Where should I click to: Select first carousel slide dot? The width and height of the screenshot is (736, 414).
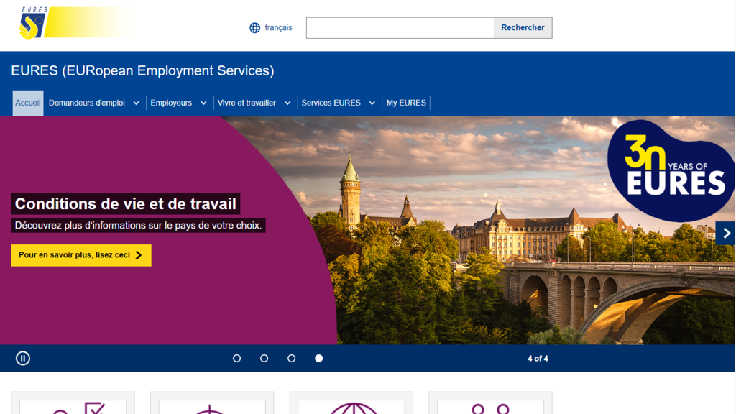click(237, 358)
